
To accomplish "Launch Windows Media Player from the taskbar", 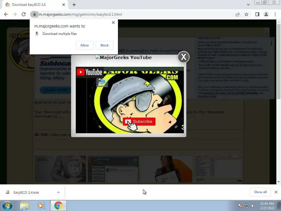I will (41, 206).
